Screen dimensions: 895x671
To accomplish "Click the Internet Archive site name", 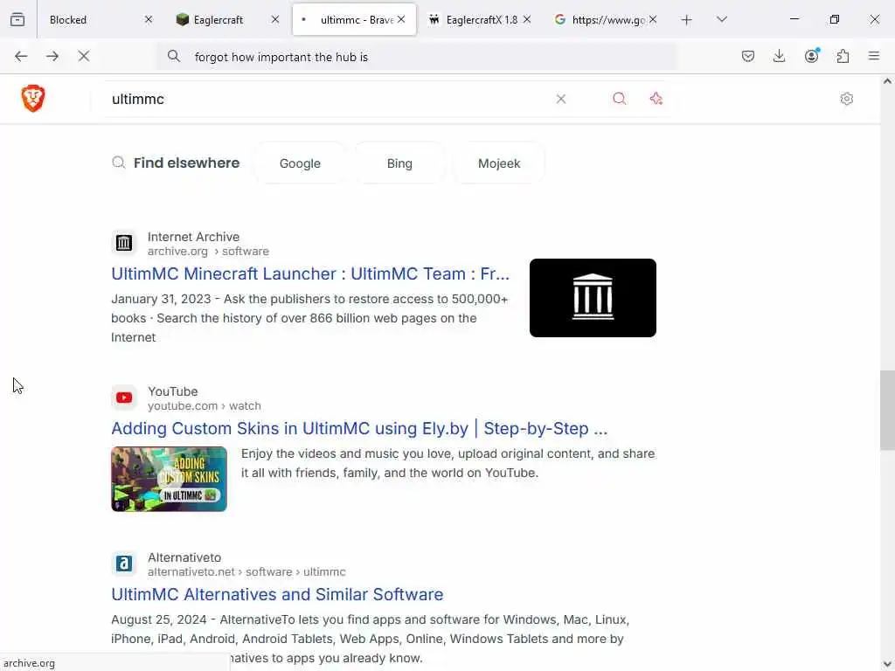I will point(193,237).
